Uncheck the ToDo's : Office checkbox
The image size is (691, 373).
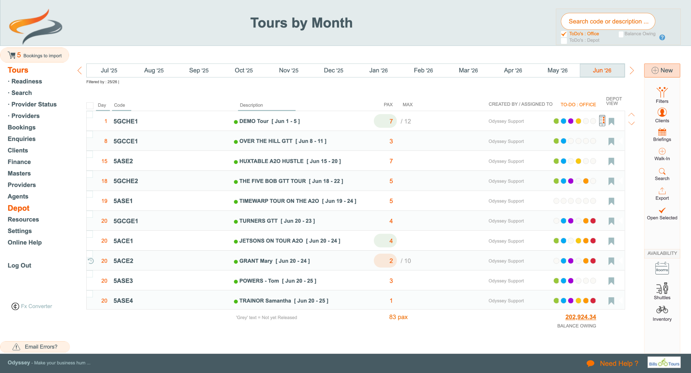564,34
